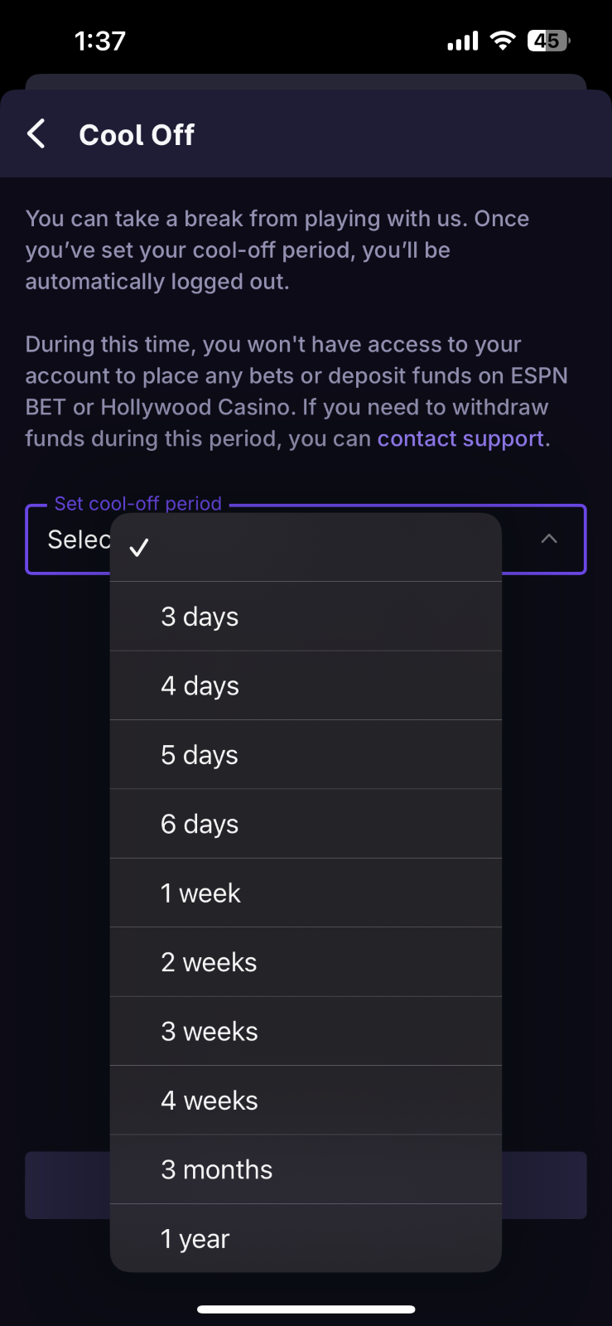Open the contact support link
This screenshot has height=1326, width=612.
(x=460, y=438)
